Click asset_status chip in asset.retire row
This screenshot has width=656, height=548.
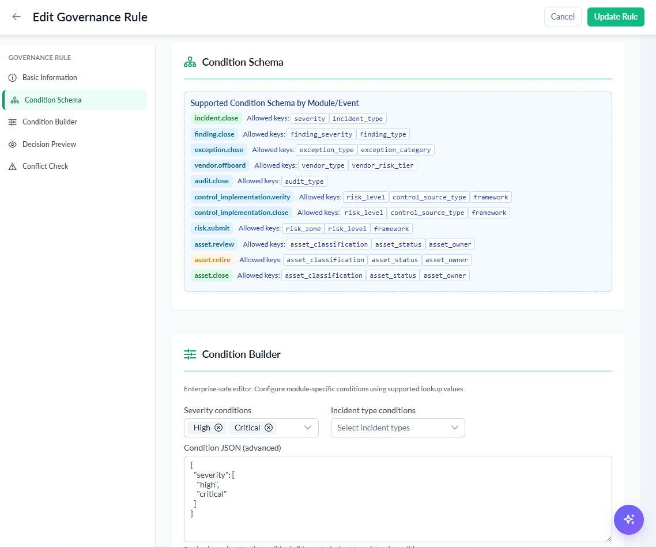coord(394,260)
